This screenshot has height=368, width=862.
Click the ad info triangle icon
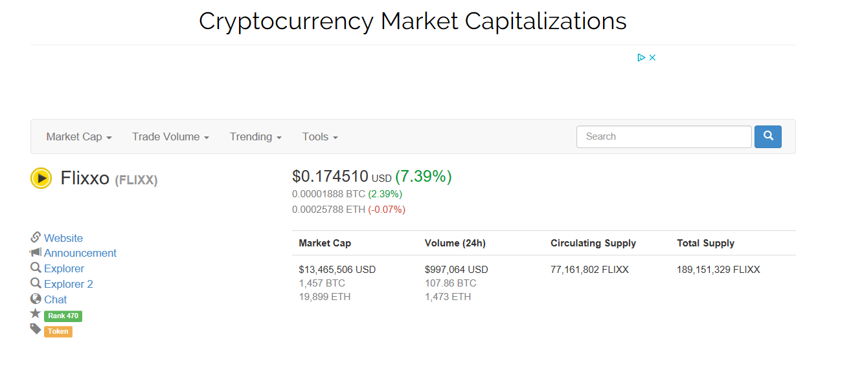coord(641,58)
